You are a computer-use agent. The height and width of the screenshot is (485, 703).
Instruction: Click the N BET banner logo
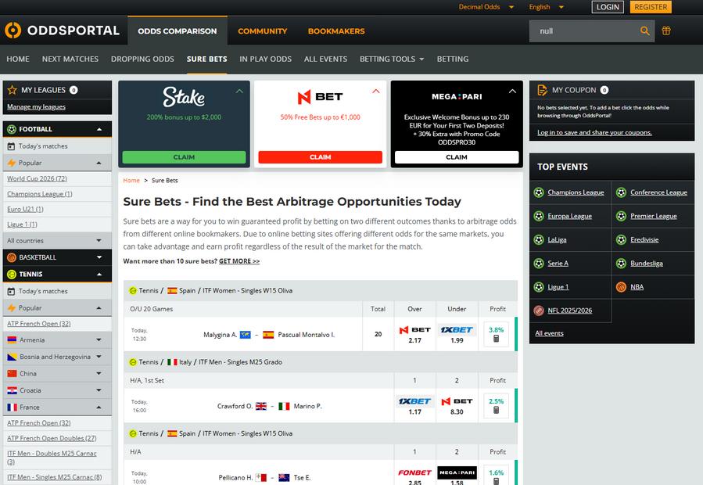pos(320,97)
